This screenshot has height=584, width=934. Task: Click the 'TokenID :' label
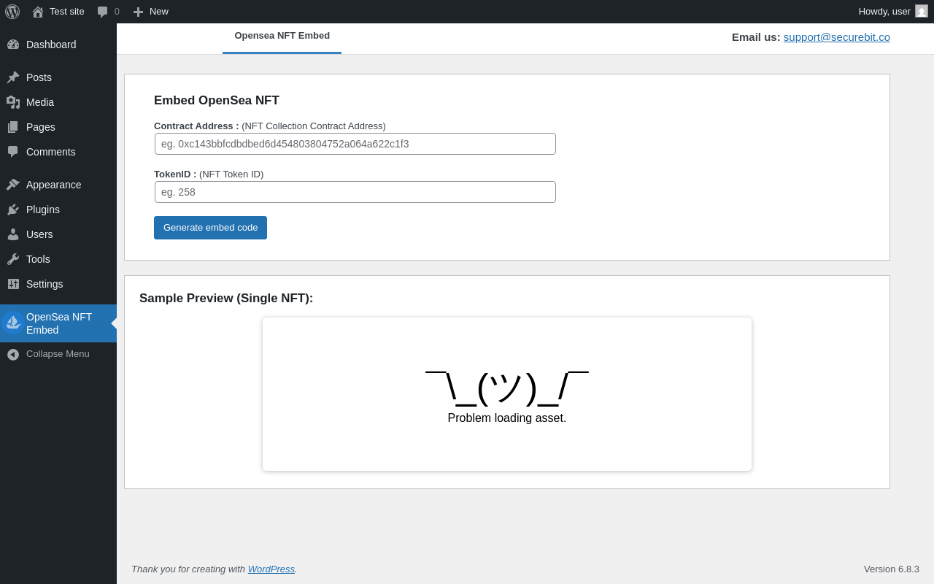175,174
